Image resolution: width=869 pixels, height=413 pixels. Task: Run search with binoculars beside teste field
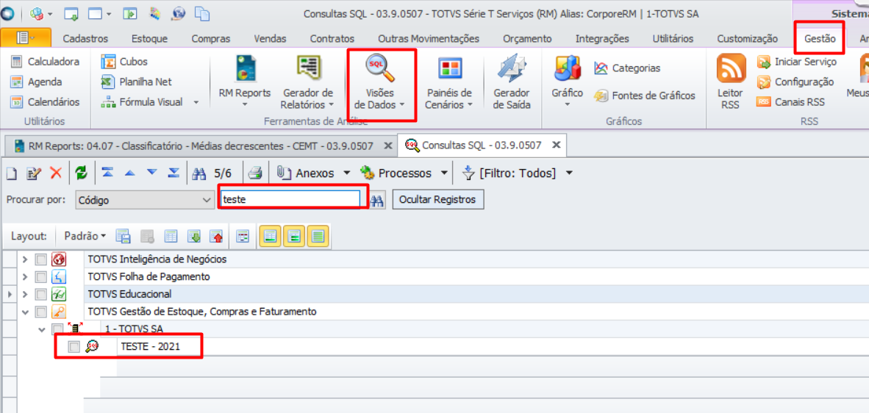pyautogui.click(x=377, y=200)
